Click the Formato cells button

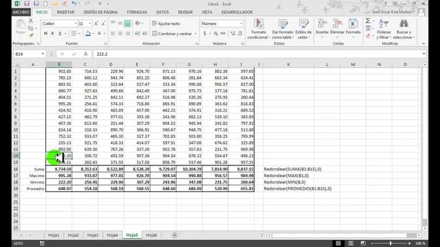(x=353, y=29)
